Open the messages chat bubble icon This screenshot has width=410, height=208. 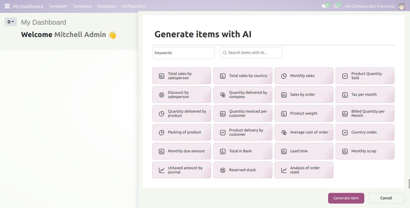[324, 6]
